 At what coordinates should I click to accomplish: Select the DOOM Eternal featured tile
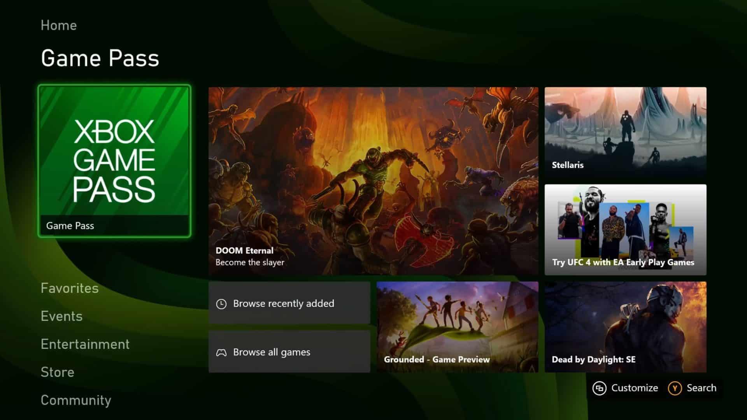[373, 181]
